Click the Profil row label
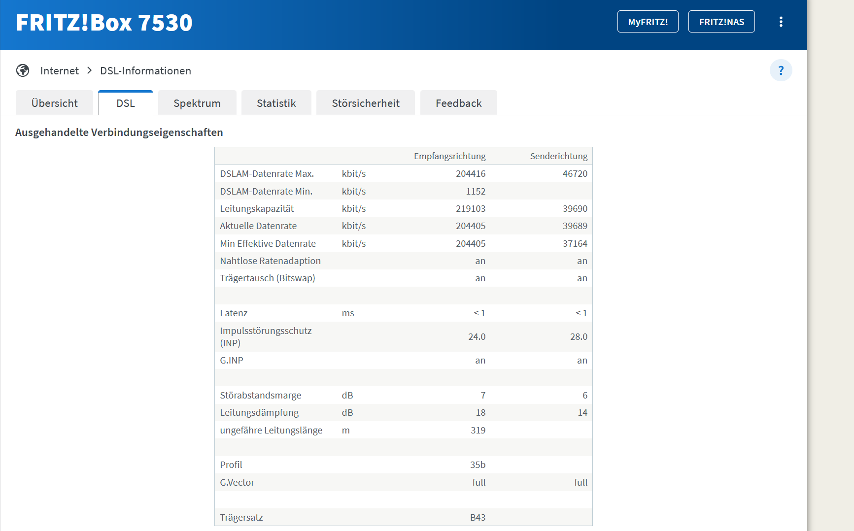854x531 pixels. [231, 465]
